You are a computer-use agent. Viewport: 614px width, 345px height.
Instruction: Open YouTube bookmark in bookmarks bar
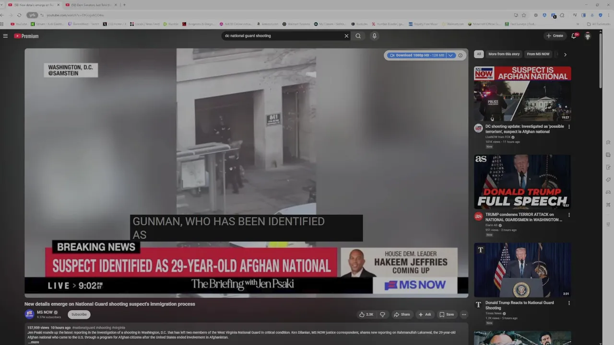pos(19,24)
